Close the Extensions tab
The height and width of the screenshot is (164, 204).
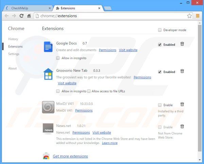(99, 8)
